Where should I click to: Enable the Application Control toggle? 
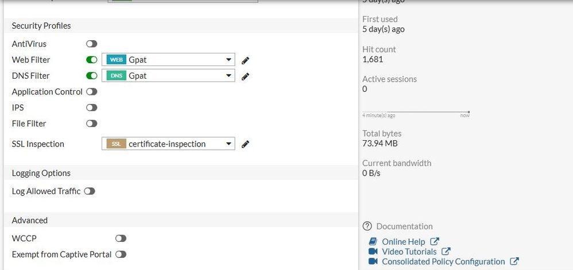pos(91,91)
